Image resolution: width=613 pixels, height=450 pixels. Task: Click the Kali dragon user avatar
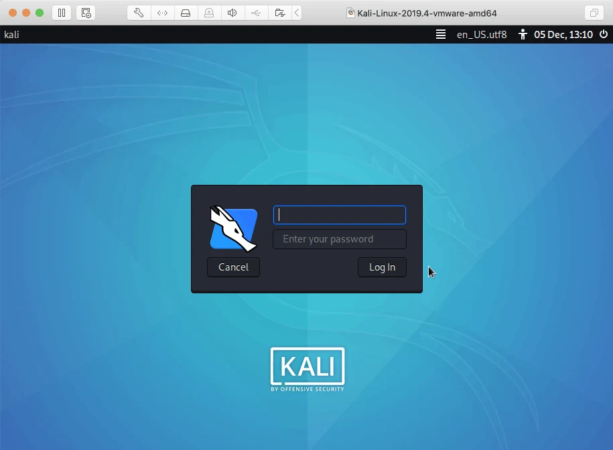point(234,228)
